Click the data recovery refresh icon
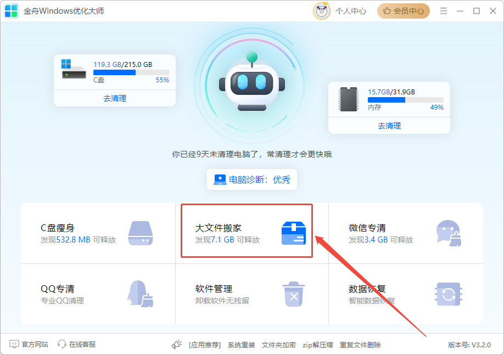 [449, 294]
